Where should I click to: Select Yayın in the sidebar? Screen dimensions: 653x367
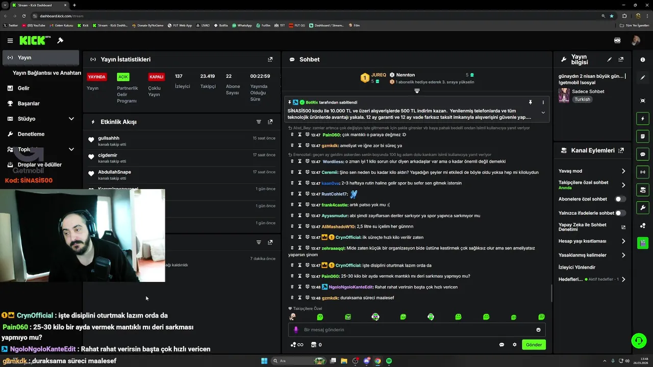[40, 58]
